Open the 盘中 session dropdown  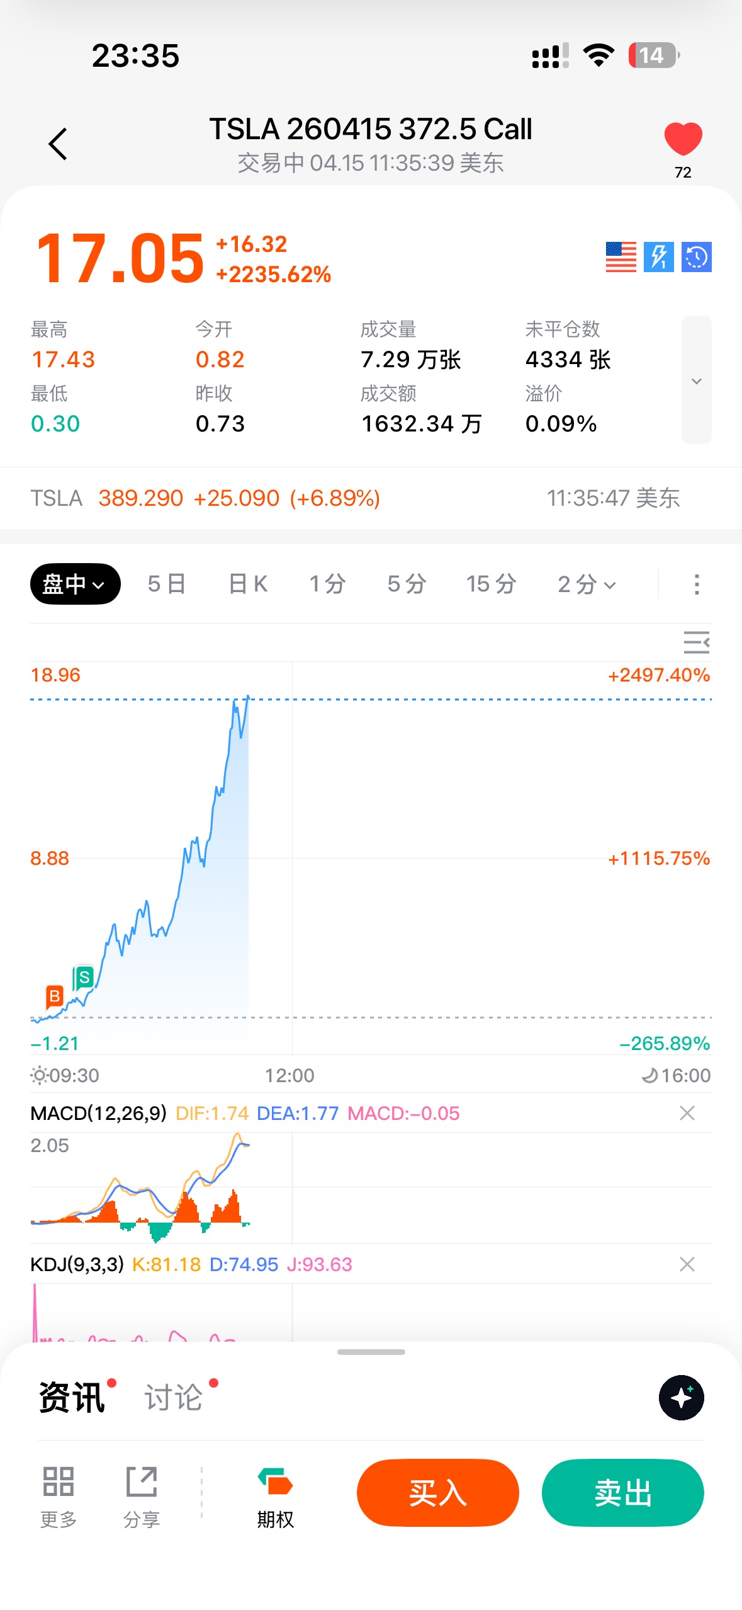tap(75, 584)
